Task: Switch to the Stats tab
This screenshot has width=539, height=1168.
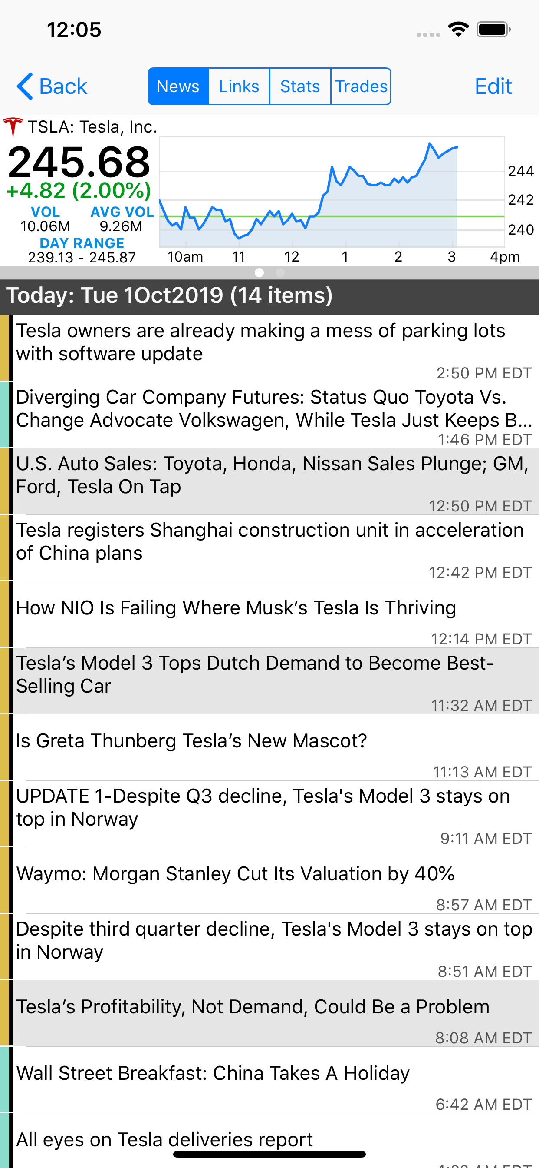Action: click(x=300, y=86)
